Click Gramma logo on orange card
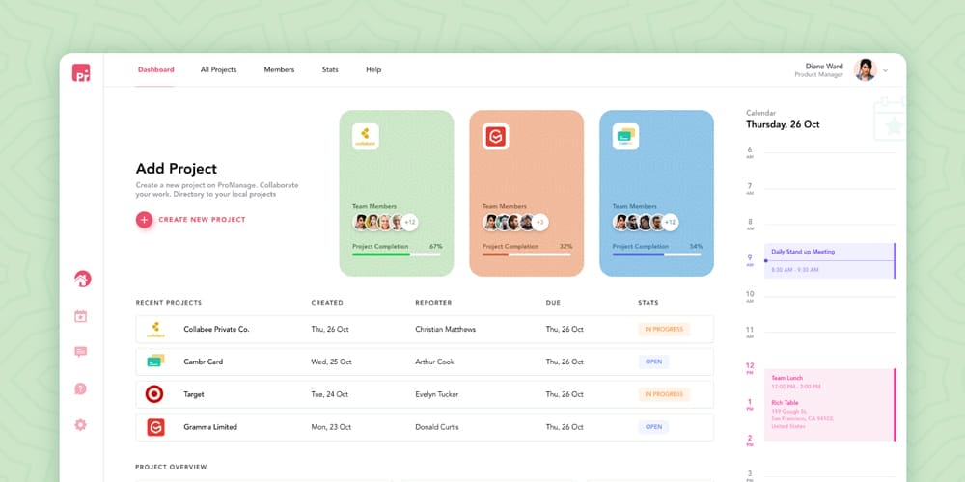 click(495, 137)
